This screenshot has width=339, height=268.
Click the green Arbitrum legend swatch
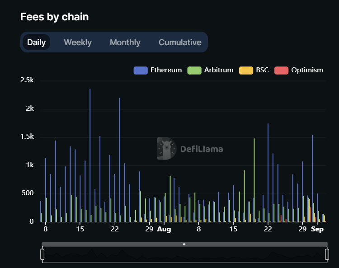point(194,70)
